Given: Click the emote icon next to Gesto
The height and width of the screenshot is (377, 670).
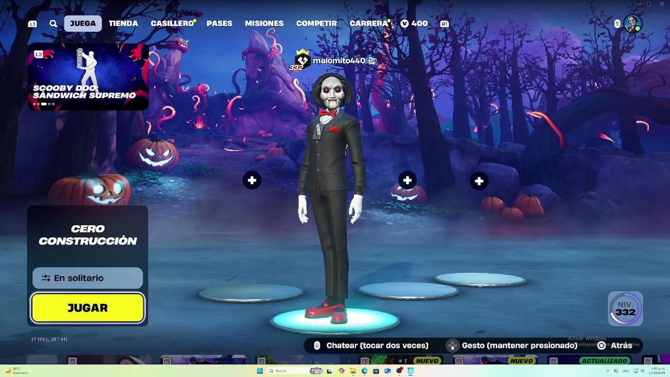Looking at the screenshot, I should pos(452,346).
